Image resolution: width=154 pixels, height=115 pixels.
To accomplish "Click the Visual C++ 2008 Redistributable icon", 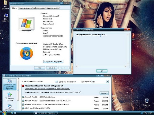I will 23,101.
